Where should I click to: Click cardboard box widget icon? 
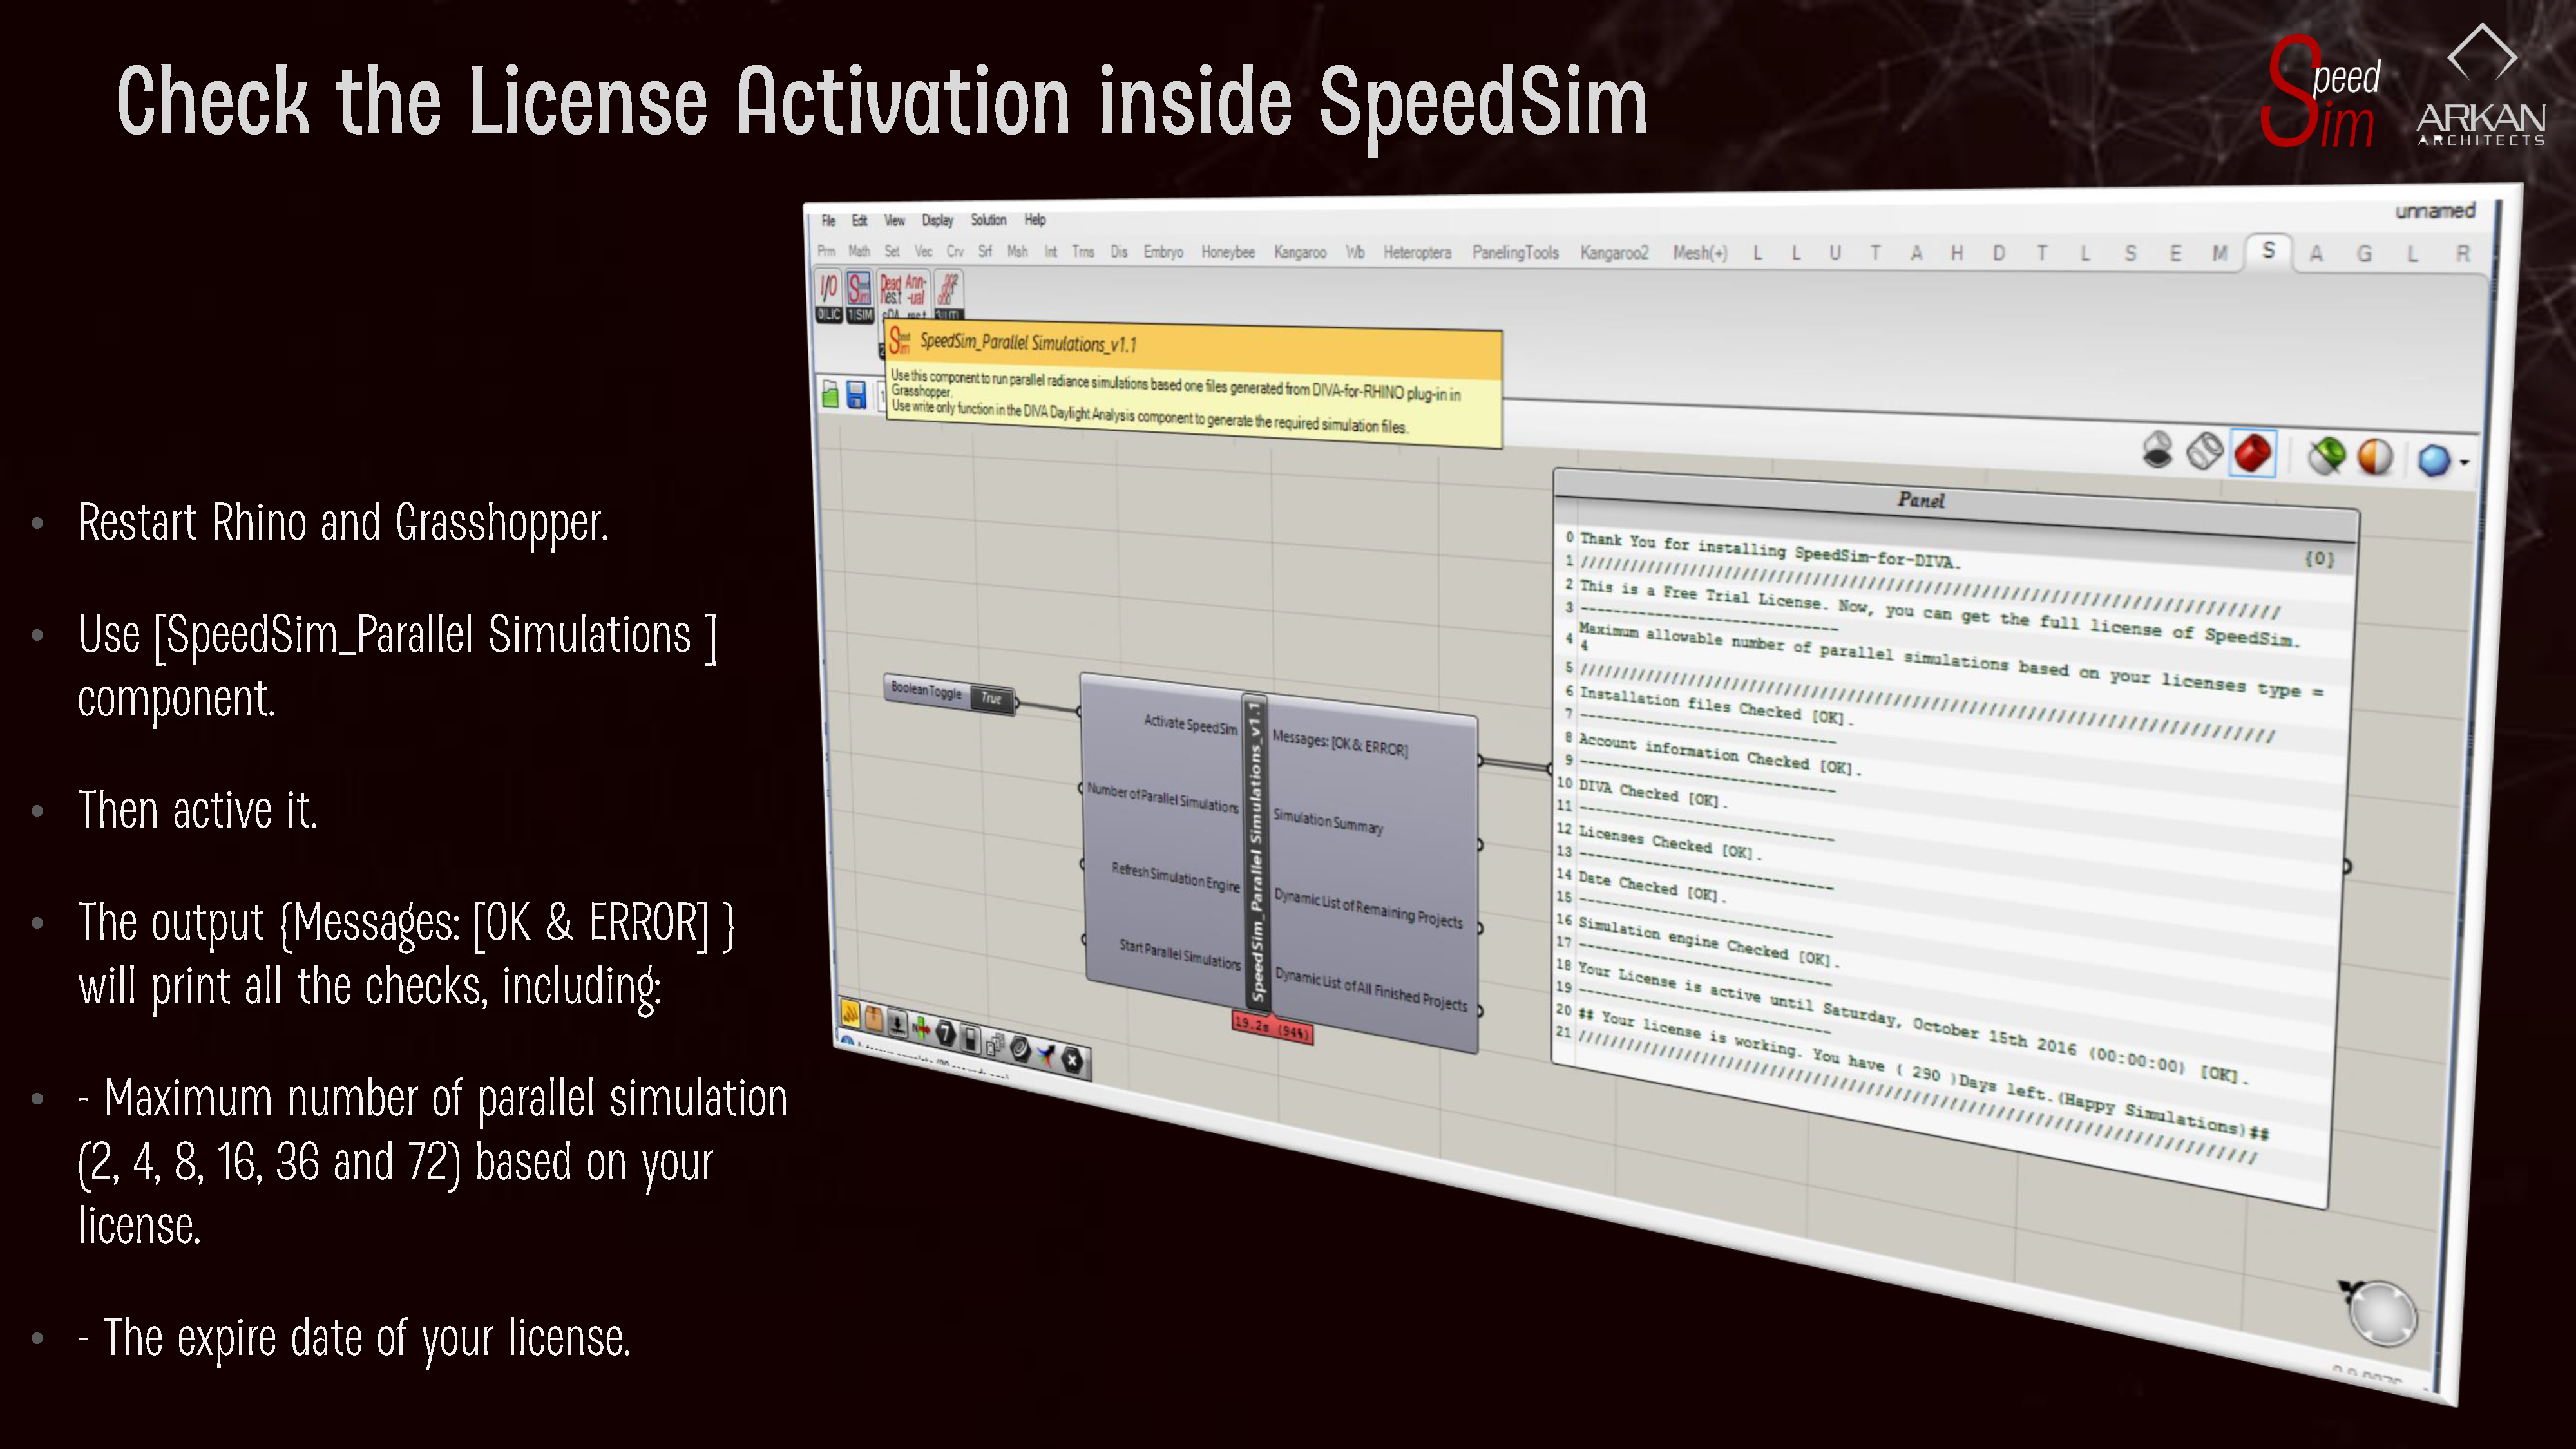pos(874,1019)
